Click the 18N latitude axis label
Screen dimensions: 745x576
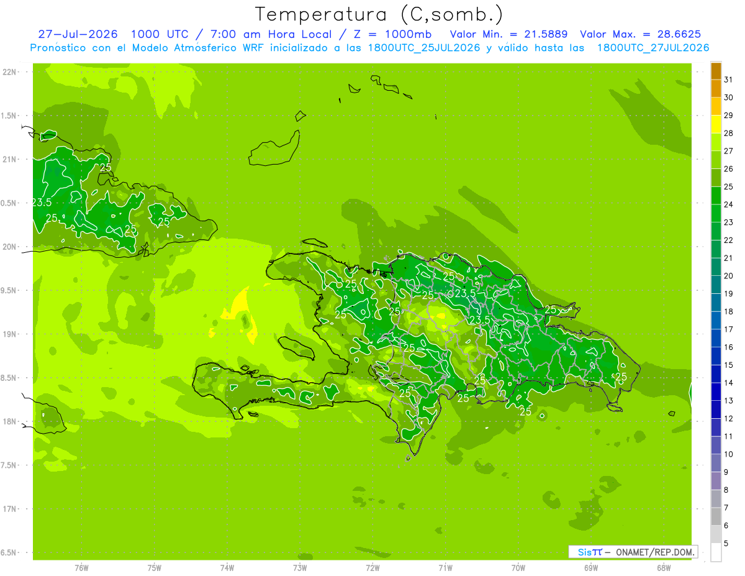(x=9, y=421)
